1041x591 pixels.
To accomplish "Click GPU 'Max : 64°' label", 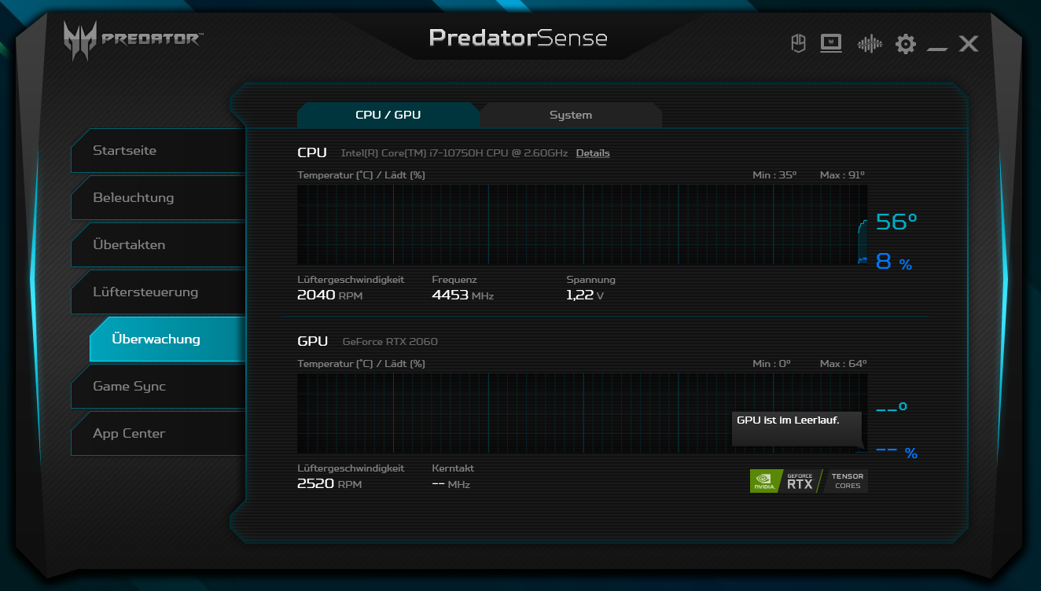I will click(843, 364).
